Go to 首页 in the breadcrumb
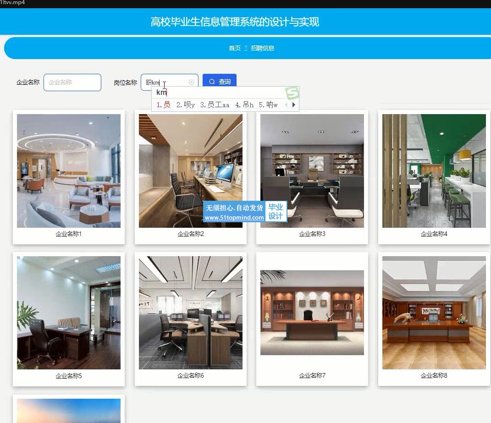This screenshot has width=491, height=423. [235, 48]
